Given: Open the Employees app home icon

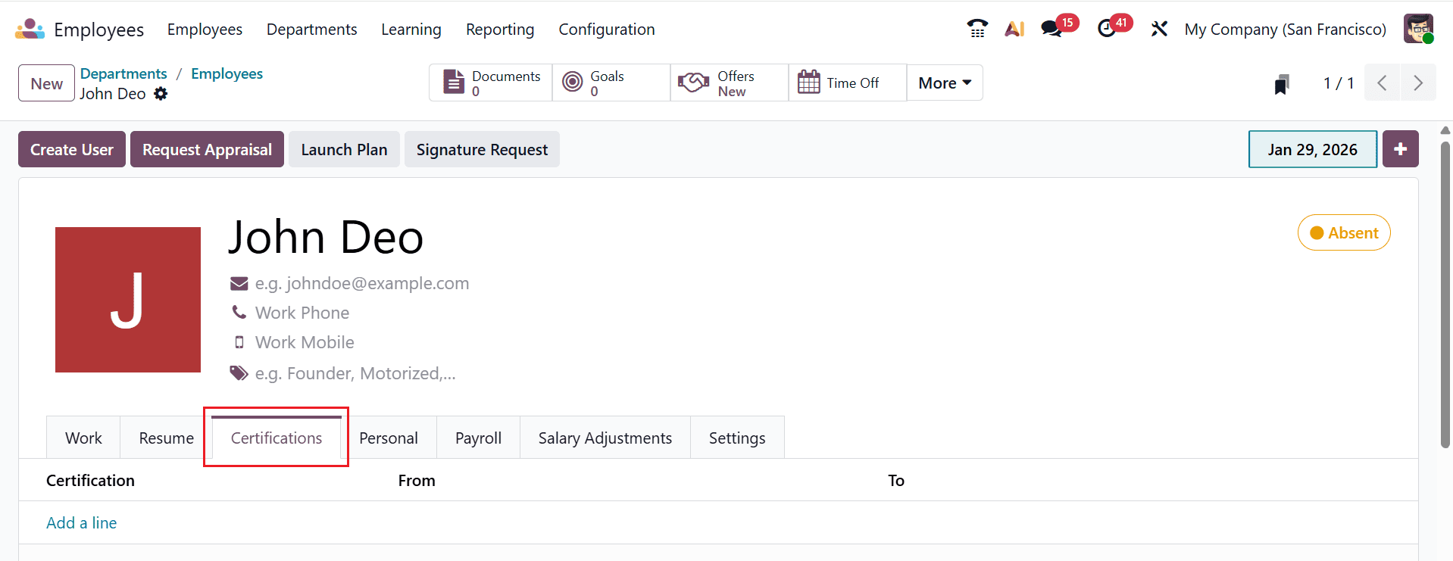Looking at the screenshot, I should tap(30, 29).
